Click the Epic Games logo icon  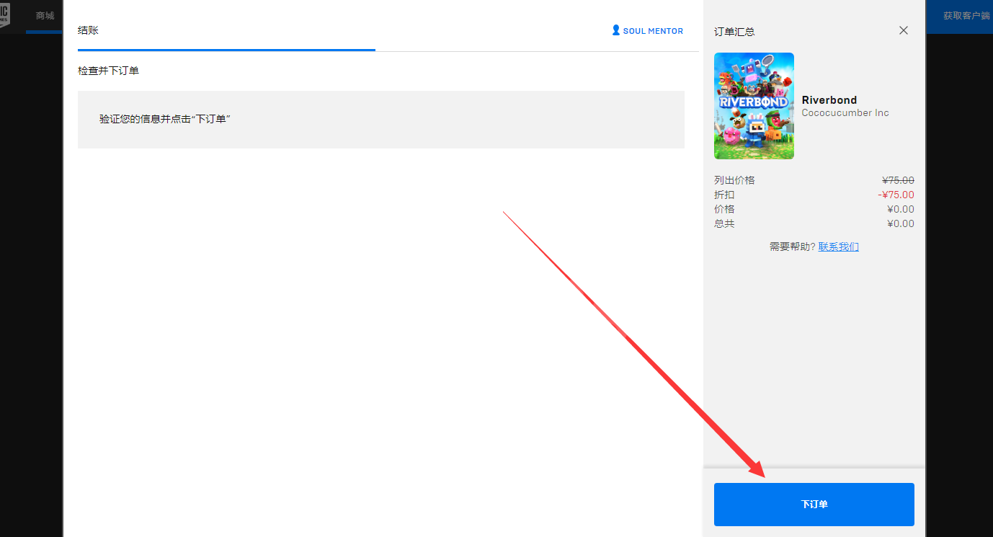point(4,14)
